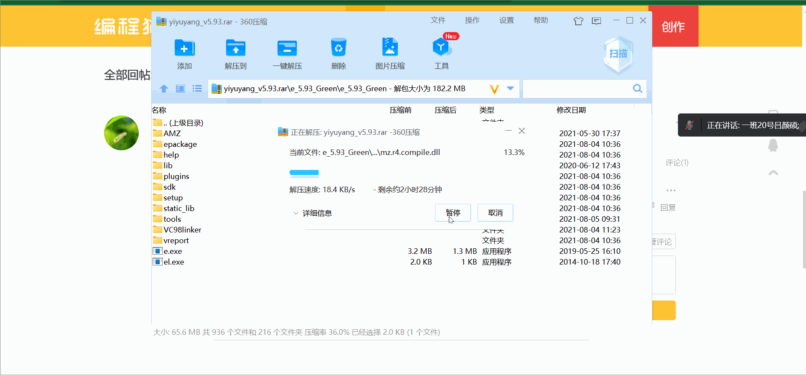Open the 工具 (Tools) icon

coord(442,47)
